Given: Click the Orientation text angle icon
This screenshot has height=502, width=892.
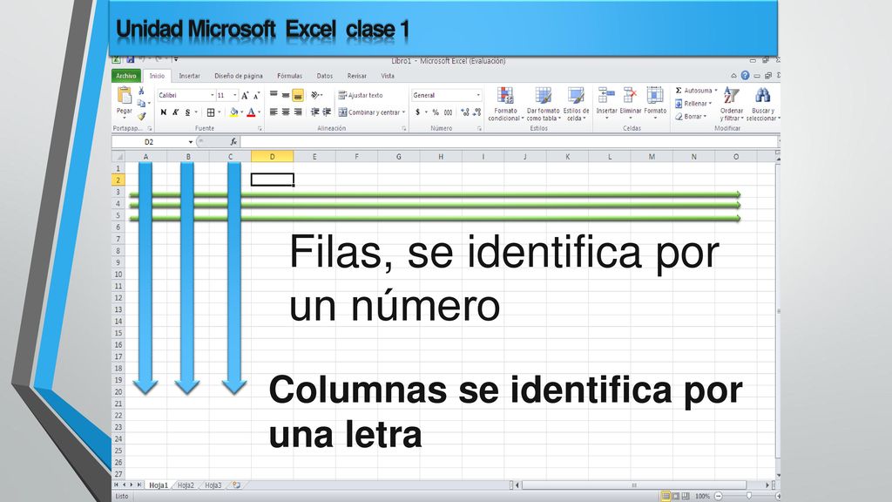Looking at the screenshot, I should 315,95.
